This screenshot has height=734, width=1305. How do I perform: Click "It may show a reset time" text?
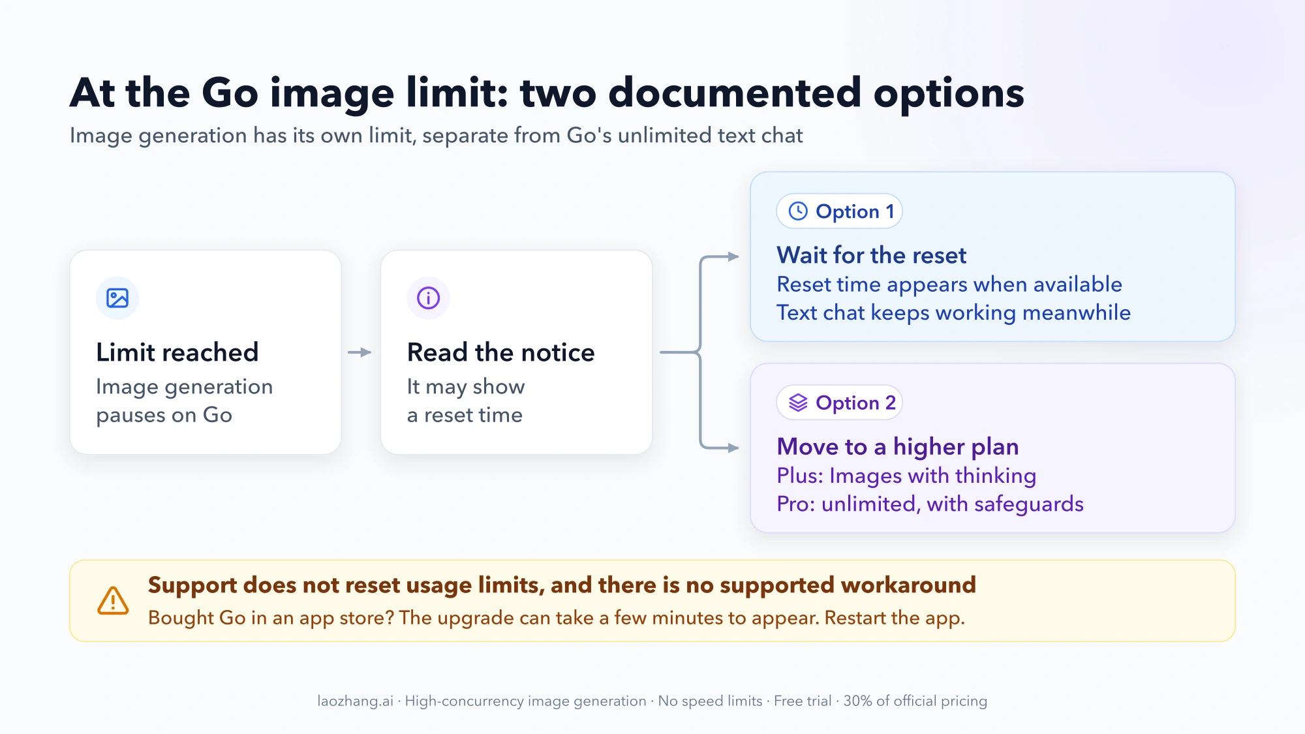pos(465,401)
